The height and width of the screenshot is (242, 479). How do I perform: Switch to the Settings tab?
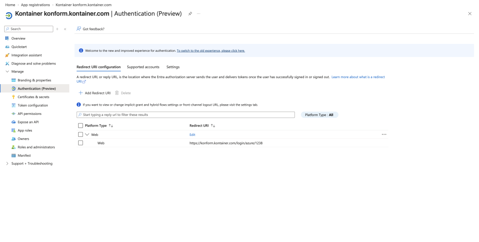point(173,67)
